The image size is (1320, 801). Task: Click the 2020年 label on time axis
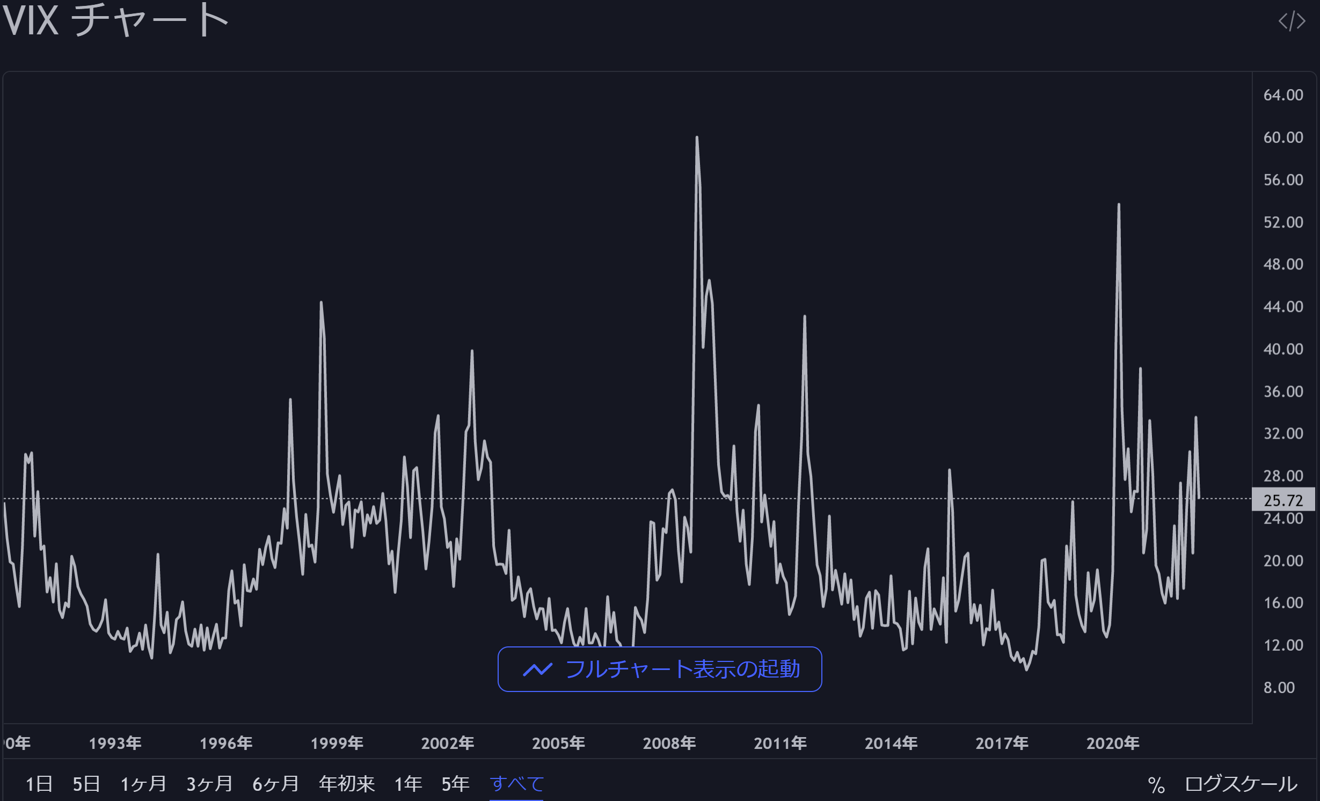pos(1112,743)
